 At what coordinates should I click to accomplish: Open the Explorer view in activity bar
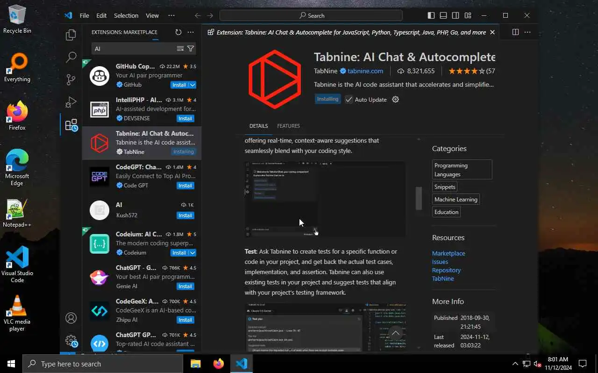(x=71, y=35)
